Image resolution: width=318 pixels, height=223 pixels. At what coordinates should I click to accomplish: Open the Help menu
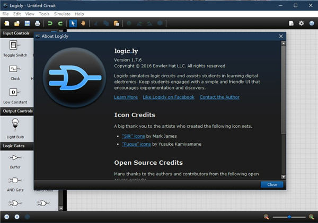[x=79, y=14]
